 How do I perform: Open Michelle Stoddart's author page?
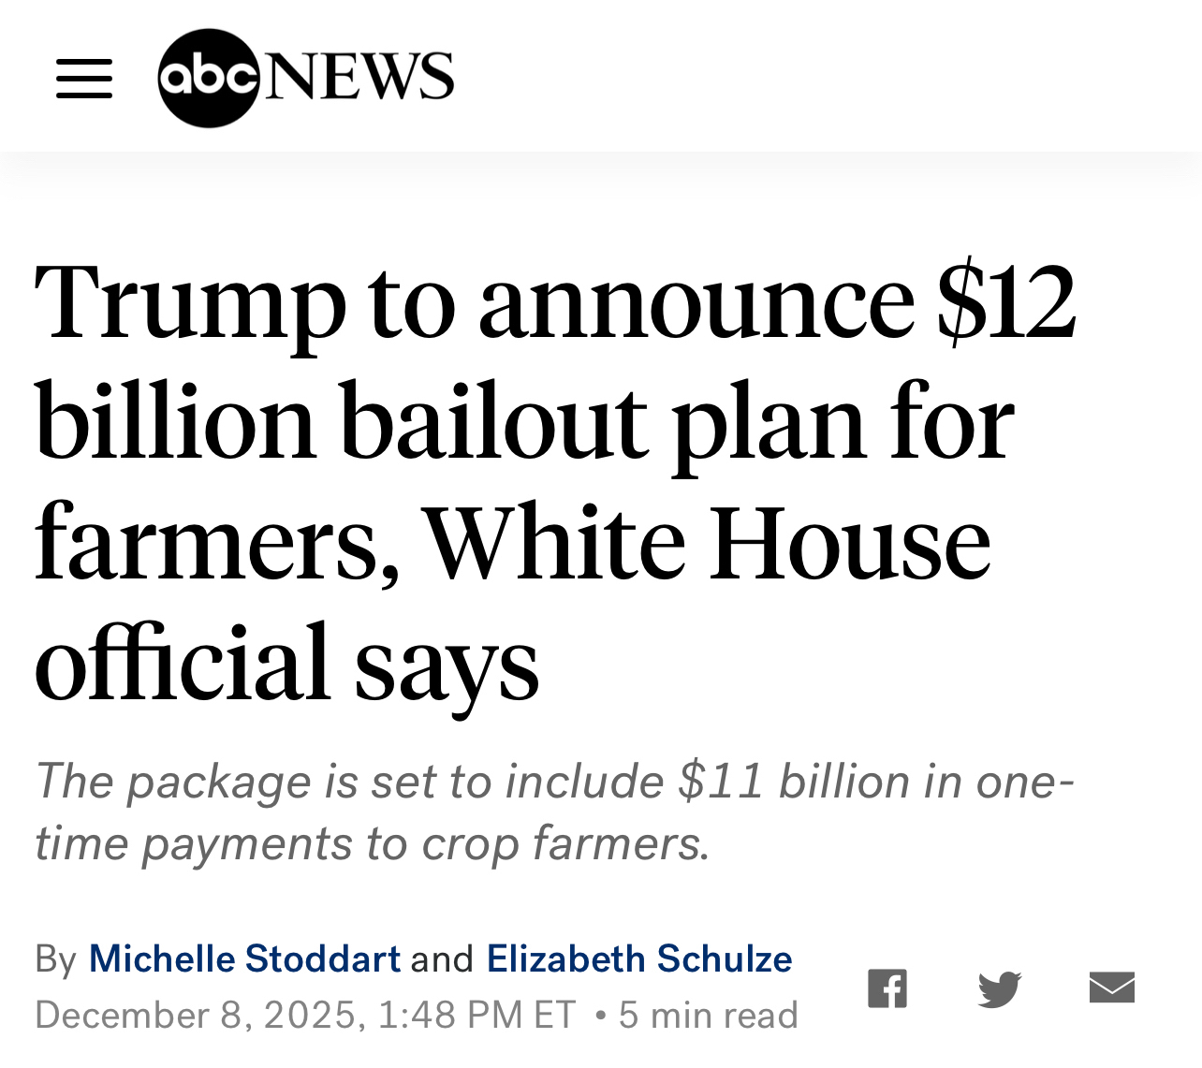[x=244, y=959]
